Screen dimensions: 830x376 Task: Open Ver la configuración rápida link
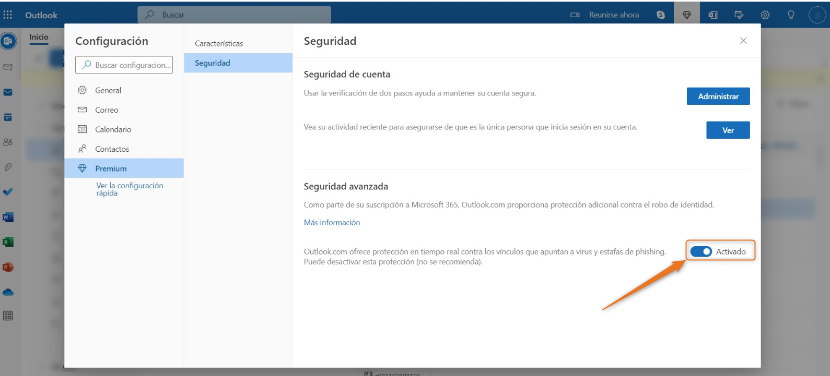[x=130, y=189]
